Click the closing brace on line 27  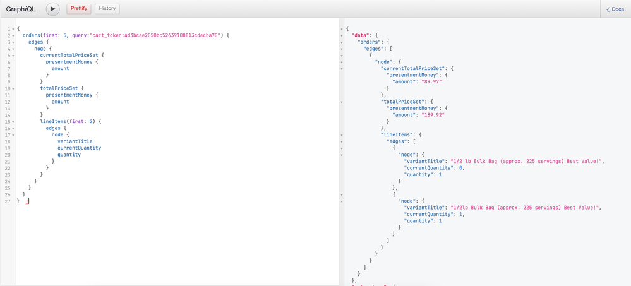(18, 201)
